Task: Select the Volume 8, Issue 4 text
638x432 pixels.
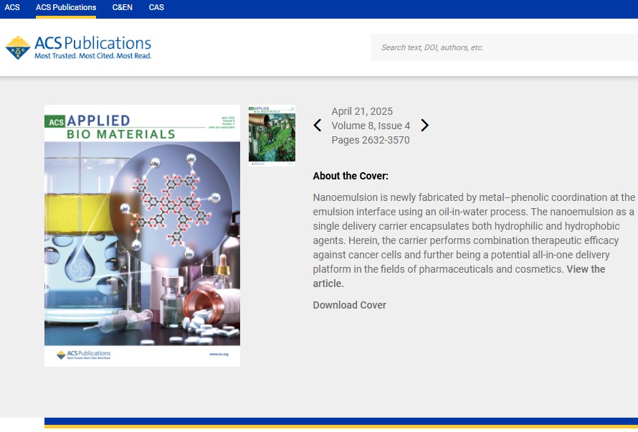Action: (371, 126)
